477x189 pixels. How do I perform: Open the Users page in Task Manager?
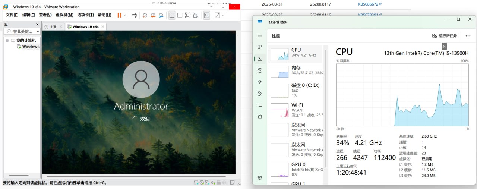260,94
